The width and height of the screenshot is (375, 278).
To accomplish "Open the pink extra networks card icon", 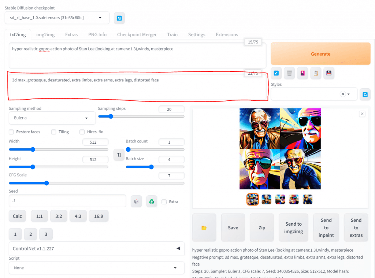I will [302, 73].
